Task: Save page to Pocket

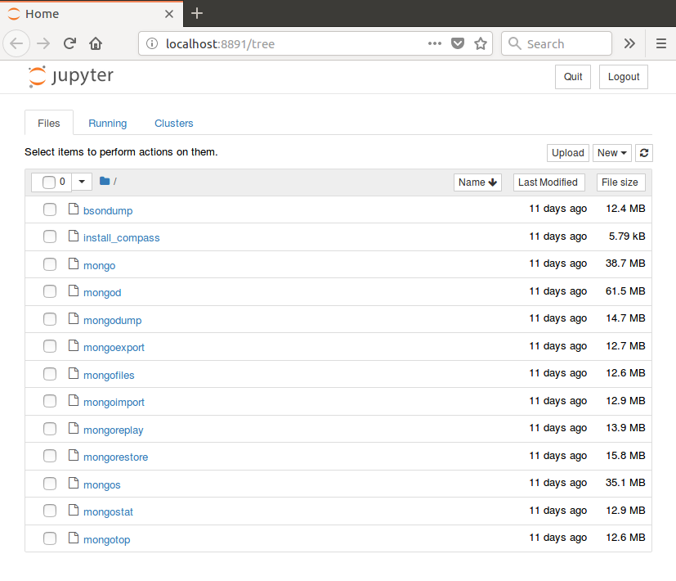Action: click(458, 43)
